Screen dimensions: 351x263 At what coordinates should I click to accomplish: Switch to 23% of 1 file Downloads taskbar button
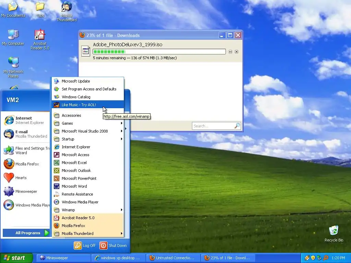click(228, 258)
